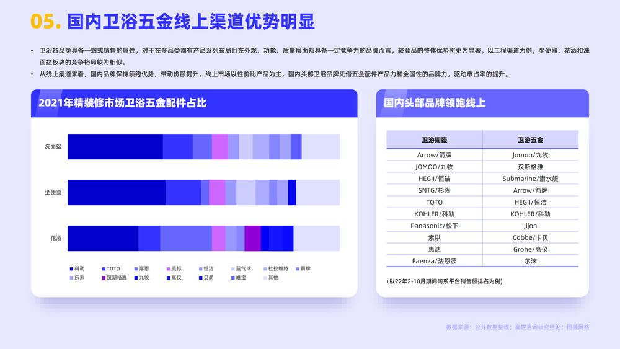The image size is (620, 349).
Task: Select the Faenza/法恩莎 table cell
Action: pos(434,261)
